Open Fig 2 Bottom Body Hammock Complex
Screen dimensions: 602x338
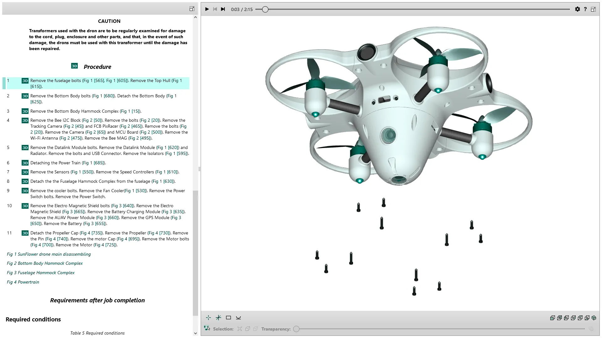(45, 264)
